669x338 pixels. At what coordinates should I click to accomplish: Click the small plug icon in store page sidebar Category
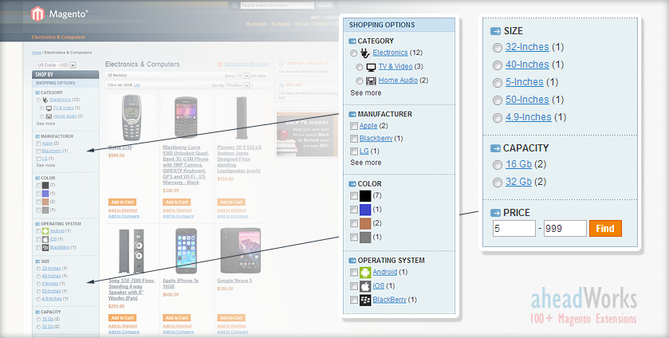45,100
